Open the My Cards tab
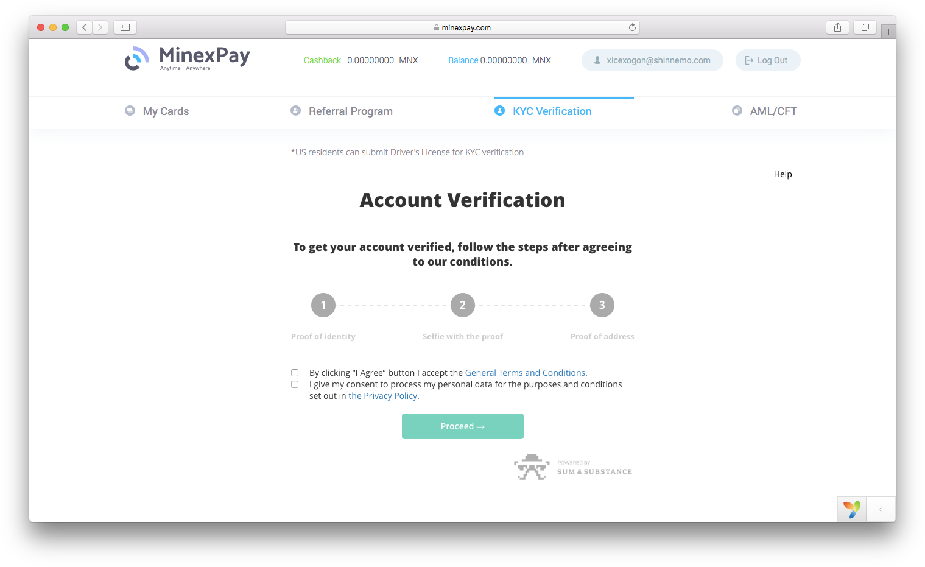This screenshot has height=567, width=925. [x=157, y=111]
